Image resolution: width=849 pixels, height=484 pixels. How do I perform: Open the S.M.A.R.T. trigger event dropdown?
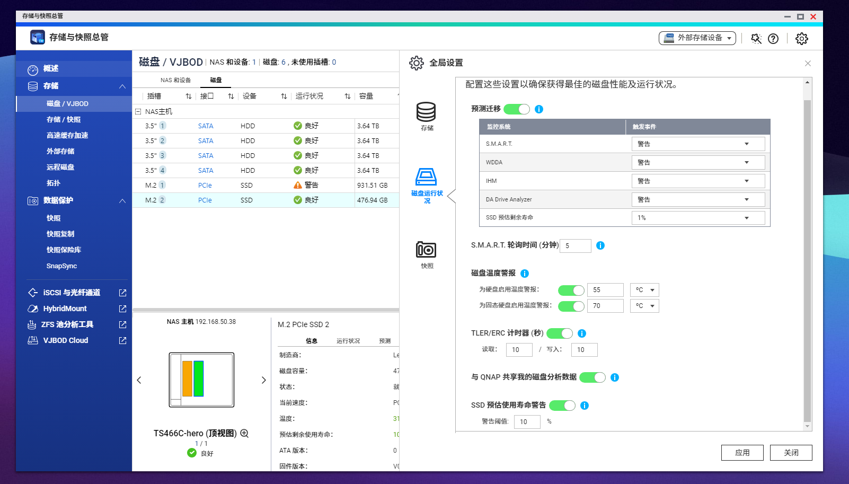pyautogui.click(x=698, y=144)
